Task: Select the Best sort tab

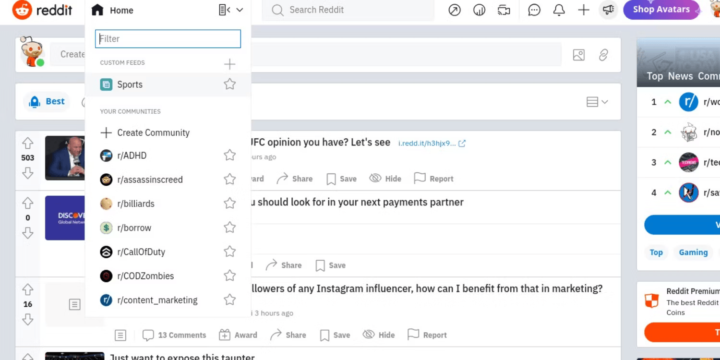Action: point(47,102)
